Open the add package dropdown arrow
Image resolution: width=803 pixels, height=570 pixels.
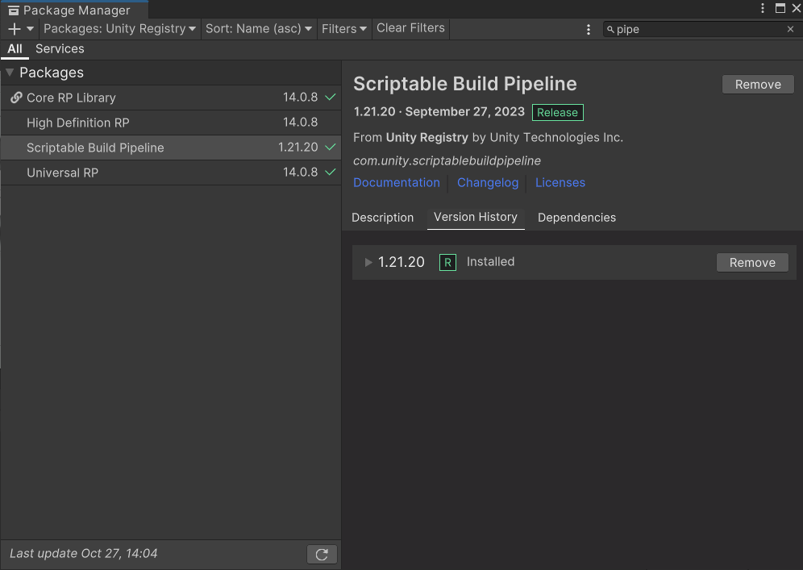click(30, 29)
